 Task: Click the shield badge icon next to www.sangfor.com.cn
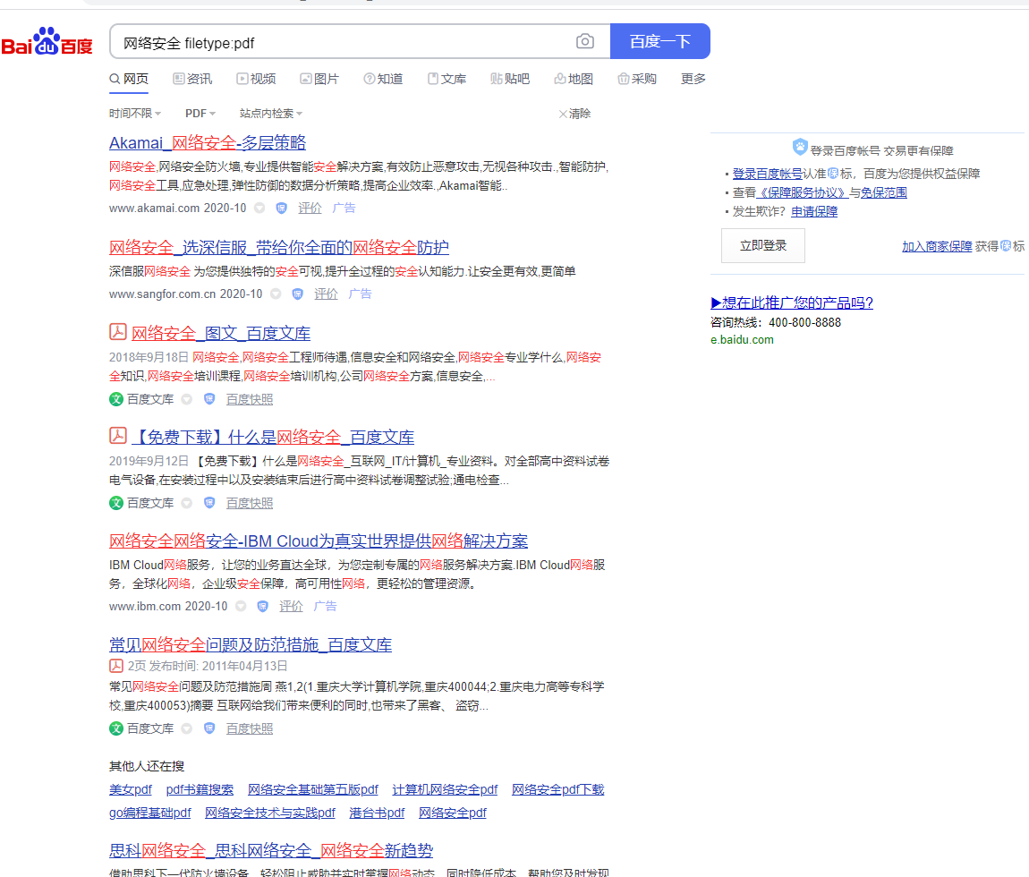(x=297, y=294)
